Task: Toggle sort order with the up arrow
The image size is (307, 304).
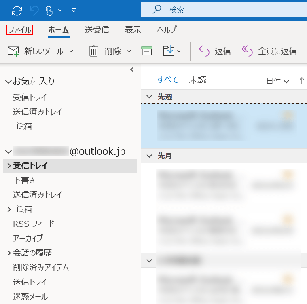Action: pos(302,81)
